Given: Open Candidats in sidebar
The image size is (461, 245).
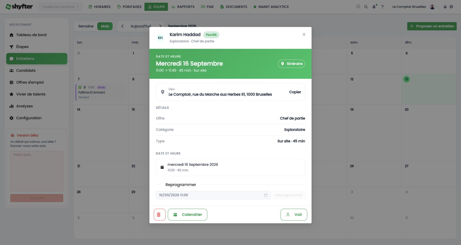Looking at the screenshot, I should click(x=37, y=70).
